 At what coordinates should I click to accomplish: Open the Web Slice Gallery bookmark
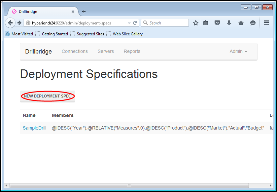(124, 34)
